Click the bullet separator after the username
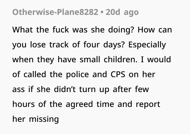This screenshot has width=190, height=134. tap(102, 12)
